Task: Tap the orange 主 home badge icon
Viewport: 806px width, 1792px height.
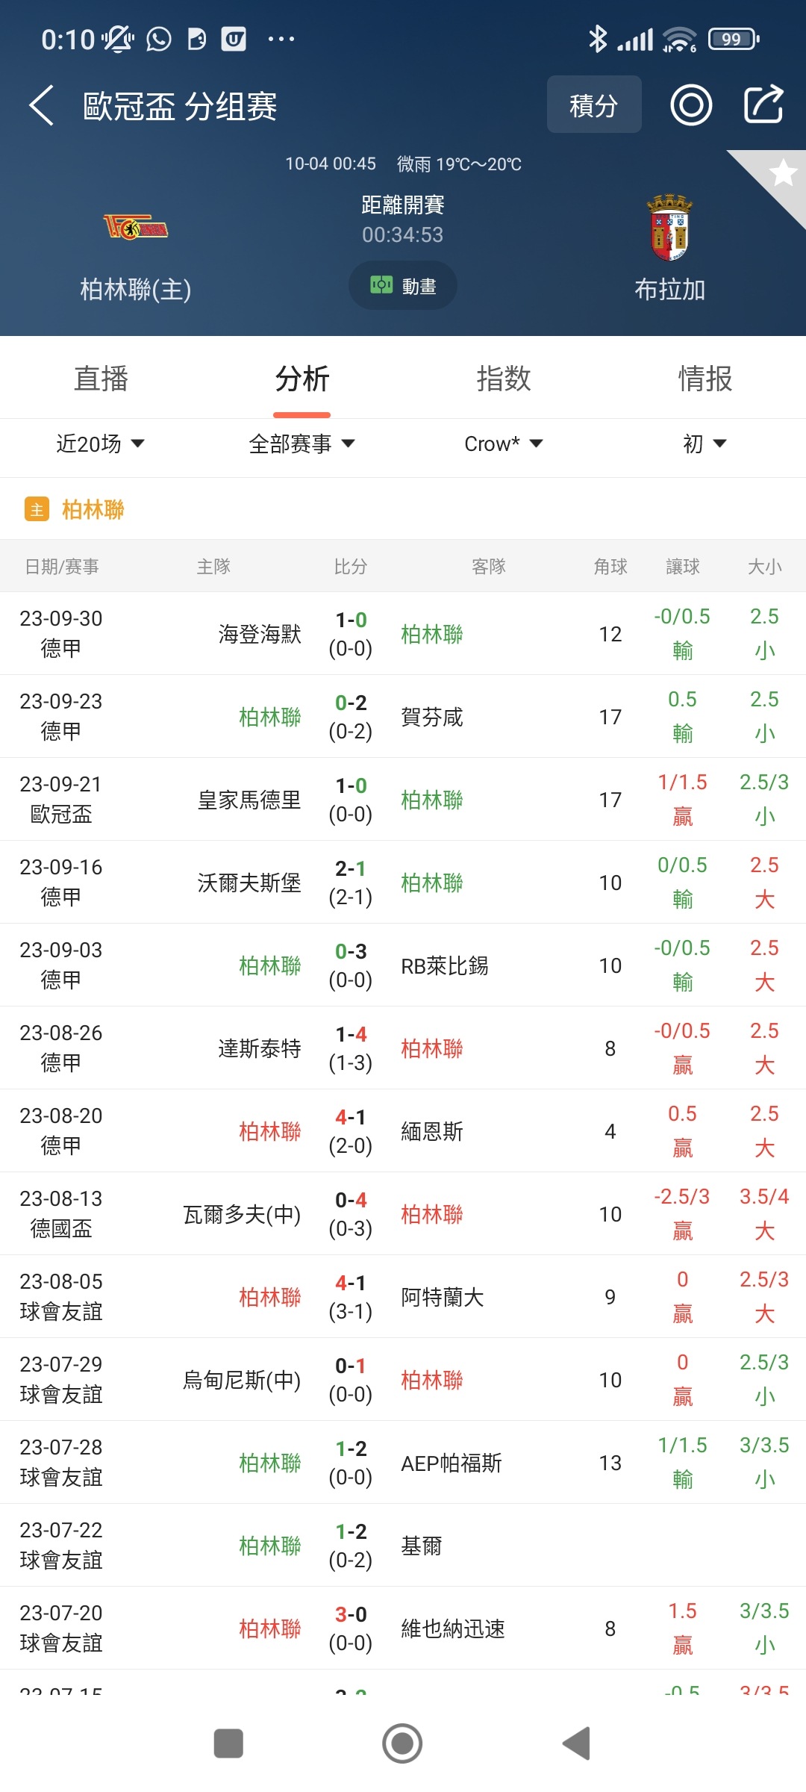Action: [37, 510]
